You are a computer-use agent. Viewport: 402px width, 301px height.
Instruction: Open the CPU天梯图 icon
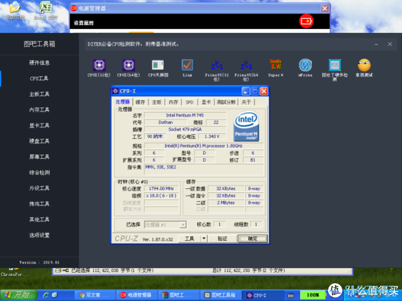pyautogui.click(x=158, y=68)
